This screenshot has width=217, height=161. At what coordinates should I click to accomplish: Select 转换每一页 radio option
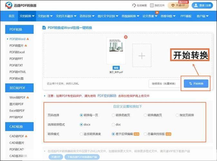tap(81, 115)
